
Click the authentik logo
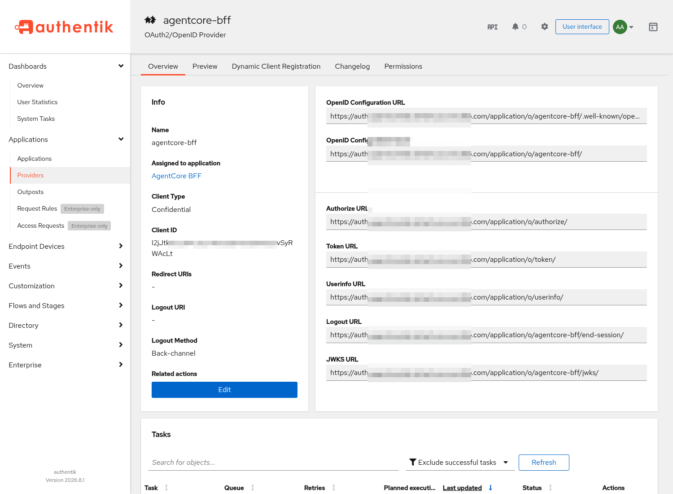(x=64, y=27)
